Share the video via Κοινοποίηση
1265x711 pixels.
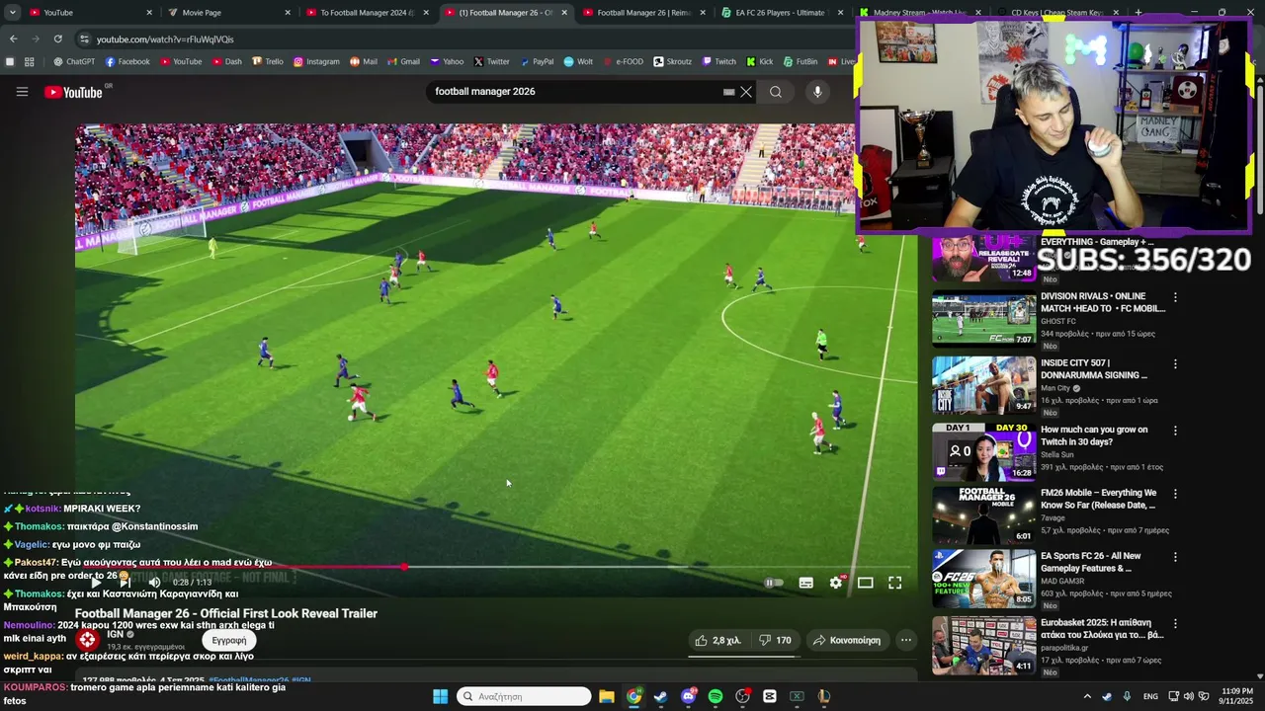coord(847,640)
